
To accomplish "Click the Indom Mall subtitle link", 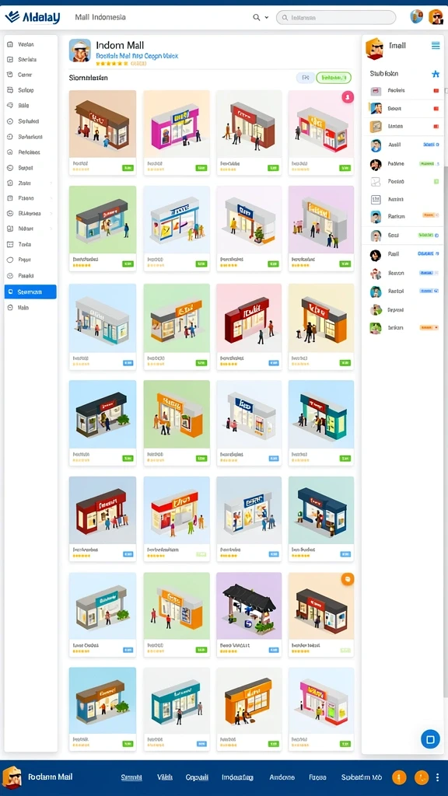I will 137,56.
